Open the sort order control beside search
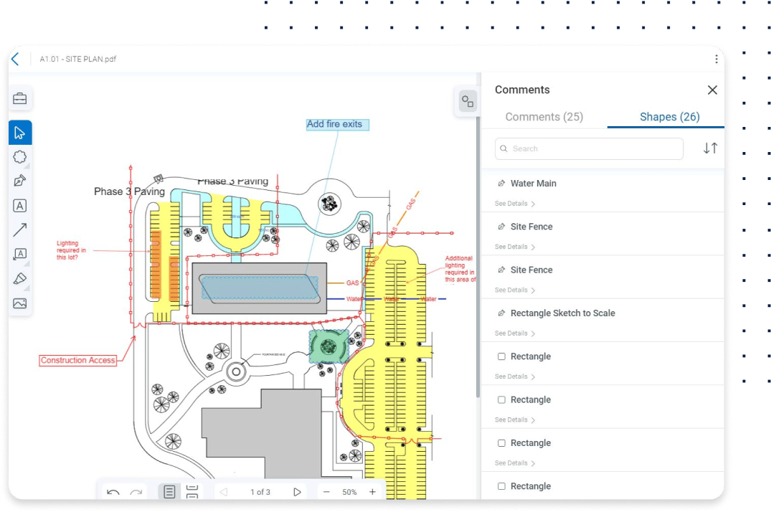The height and width of the screenshot is (512, 771). tap(710, 148)
